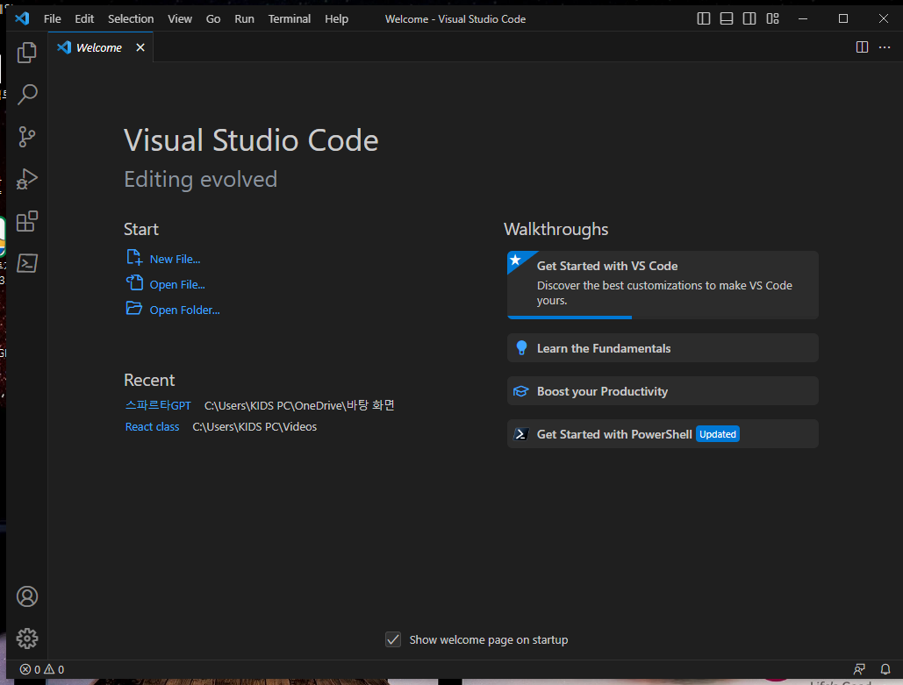The width and height of the screenshot is (903, 685).
Task: Open the Selection menu
Action: click(131, 19)
